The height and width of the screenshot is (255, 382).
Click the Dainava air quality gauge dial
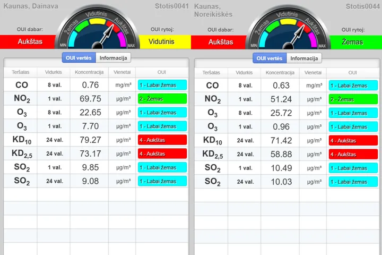pyautogui.click(x=98, y=27)
